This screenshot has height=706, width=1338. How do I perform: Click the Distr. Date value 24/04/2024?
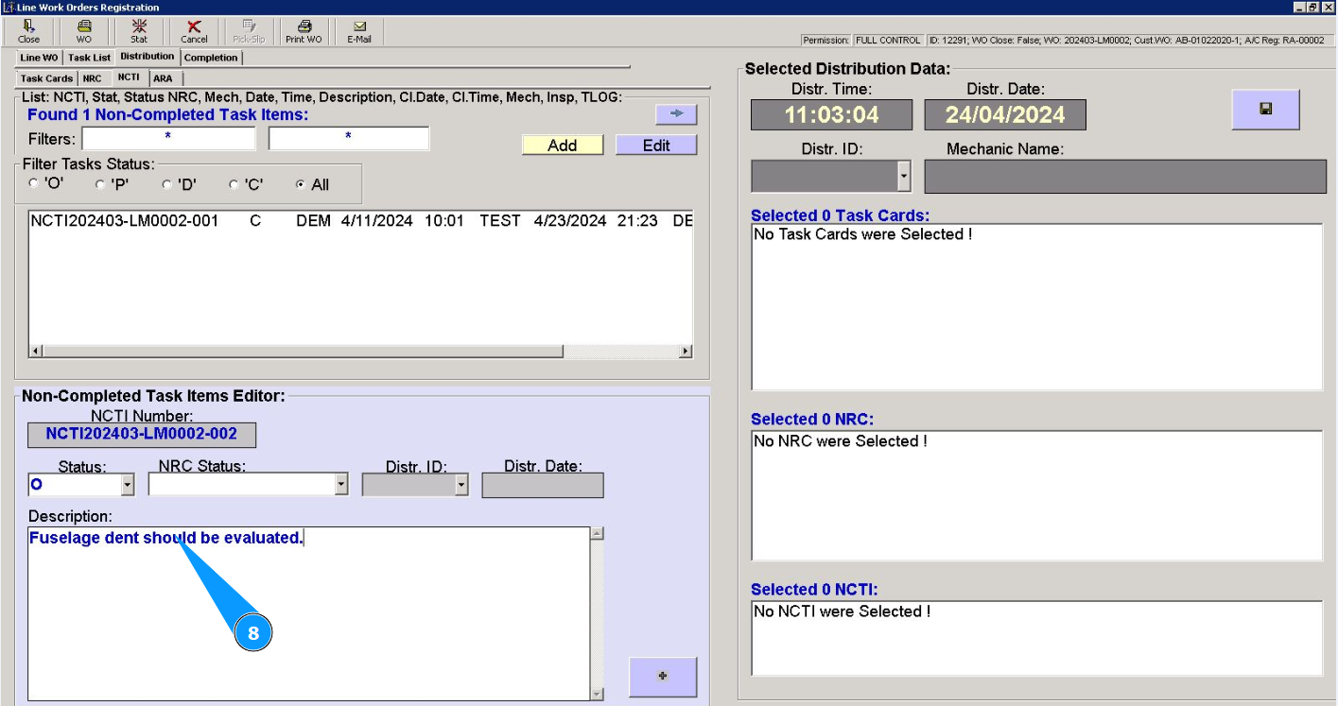(x=1005, y=115)
